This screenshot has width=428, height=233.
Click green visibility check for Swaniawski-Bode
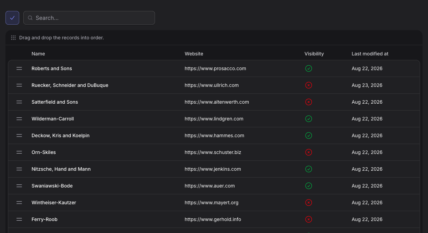(x=309, y=186)
